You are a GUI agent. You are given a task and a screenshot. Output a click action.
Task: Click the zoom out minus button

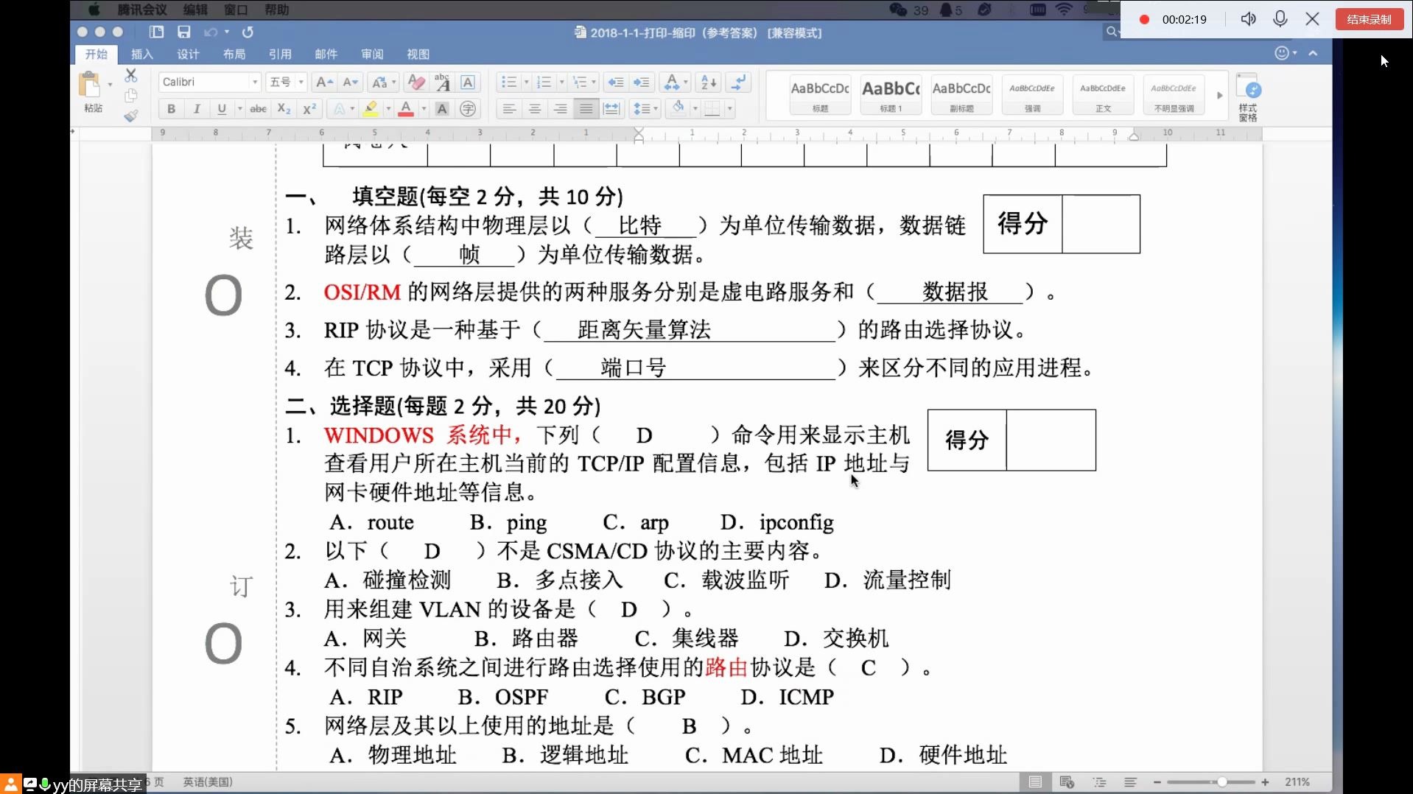click(1157, 782)
